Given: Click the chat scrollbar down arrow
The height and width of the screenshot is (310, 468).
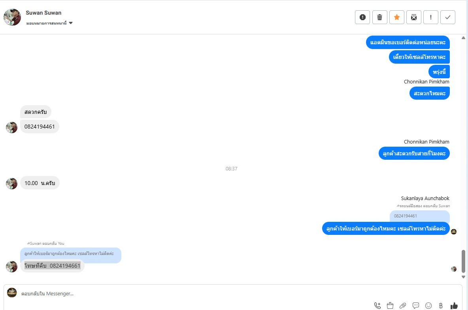Looking at the screenshot, I should (463, 277).
